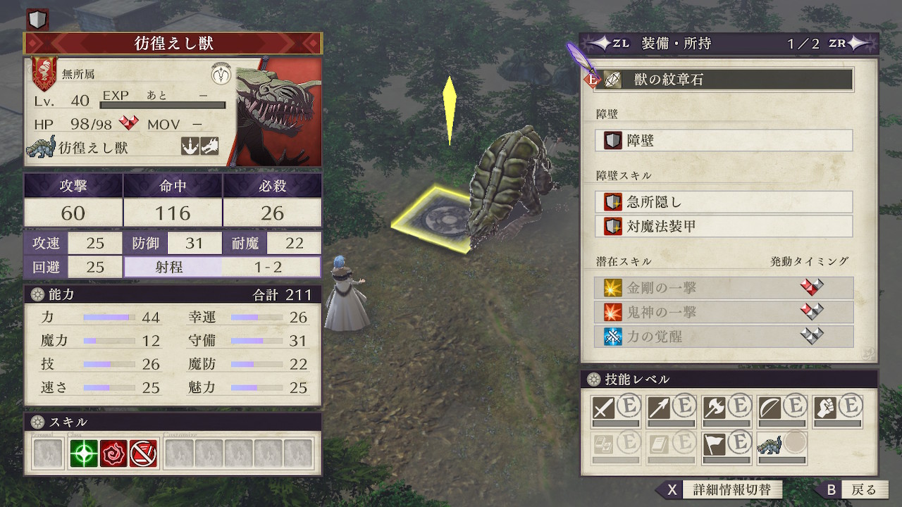Select the 障壁 barrier entry
This screenshot has height=507, width=902.
[724, 140]
